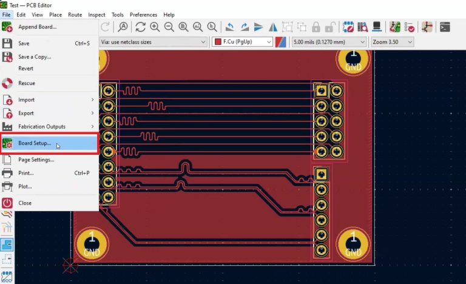Viewport: 466px width, 284px height.
Task: Open the Preferences menu
Action: 143,15
